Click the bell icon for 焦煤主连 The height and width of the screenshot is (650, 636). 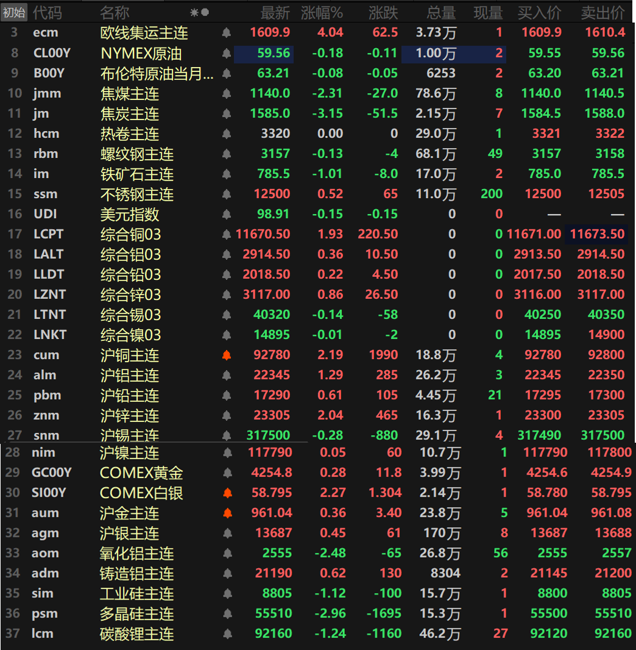pyautogui.click(x=227, y=94)
